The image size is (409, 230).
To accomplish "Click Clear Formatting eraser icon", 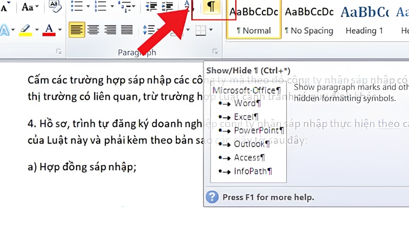I will point(55,6).
